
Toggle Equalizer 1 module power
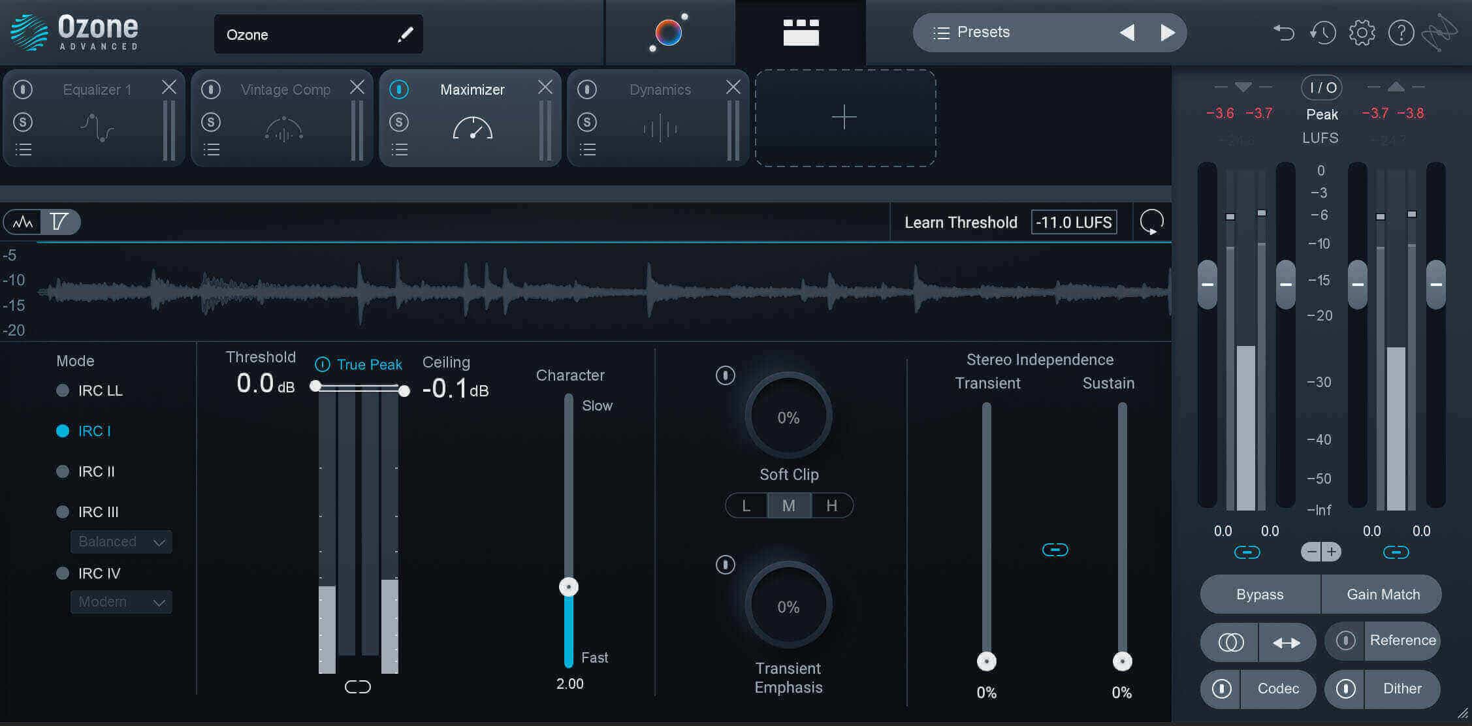pos(23,89)
